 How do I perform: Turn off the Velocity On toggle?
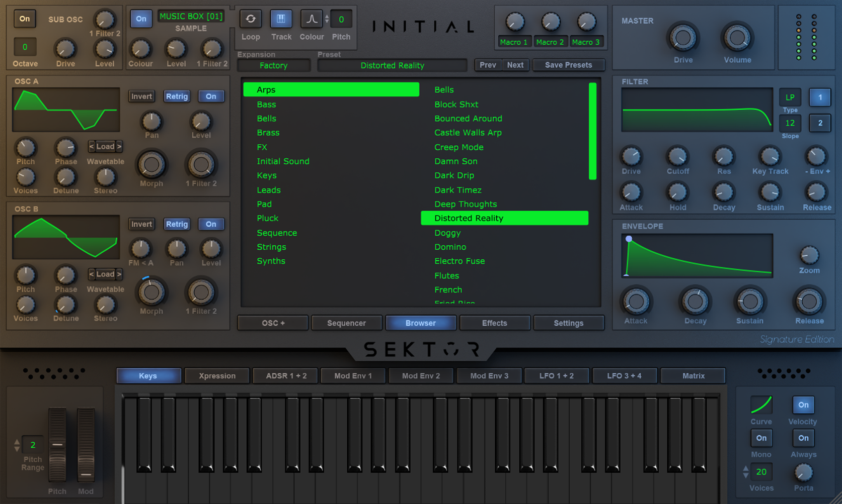tap(803, 405)
